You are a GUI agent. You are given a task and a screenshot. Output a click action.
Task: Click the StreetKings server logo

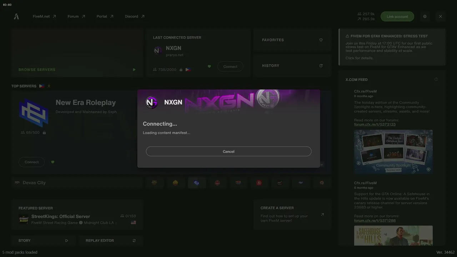coord(24,219)
